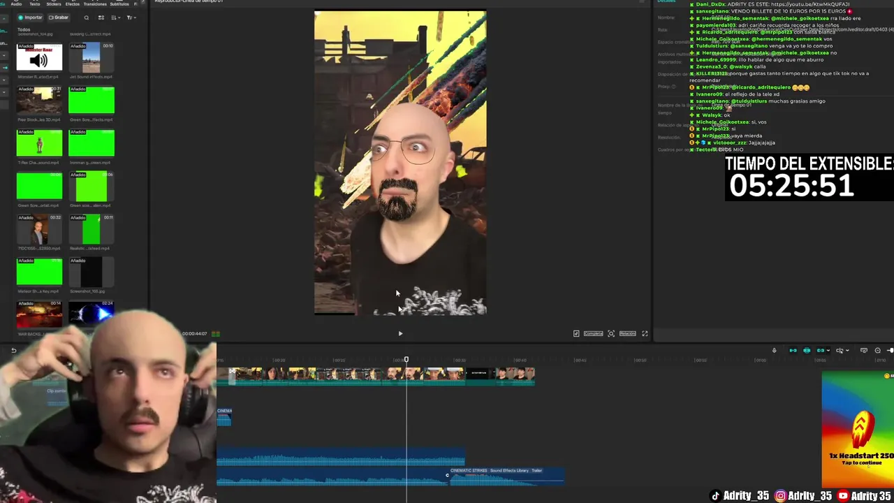
Task: Open the Stickers tab
Action: pyautogui.click(x=53, y=3)
